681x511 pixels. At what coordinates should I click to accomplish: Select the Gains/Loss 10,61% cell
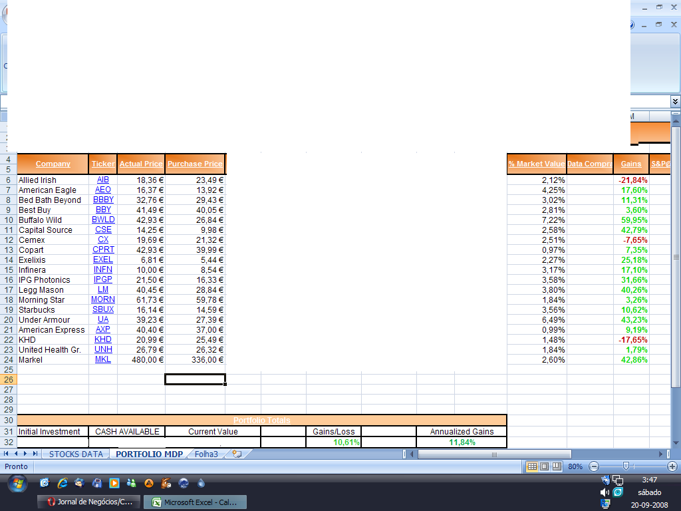click(334, 442)
